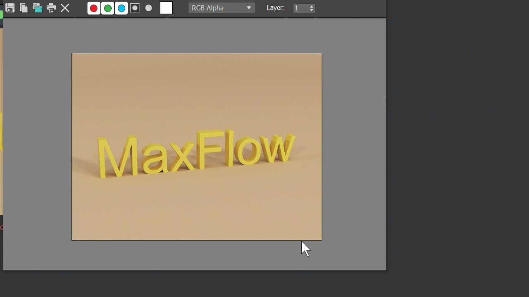Click the gray empty area below rendered image
This screenshot has width=529, height=297.
[194, 256]
